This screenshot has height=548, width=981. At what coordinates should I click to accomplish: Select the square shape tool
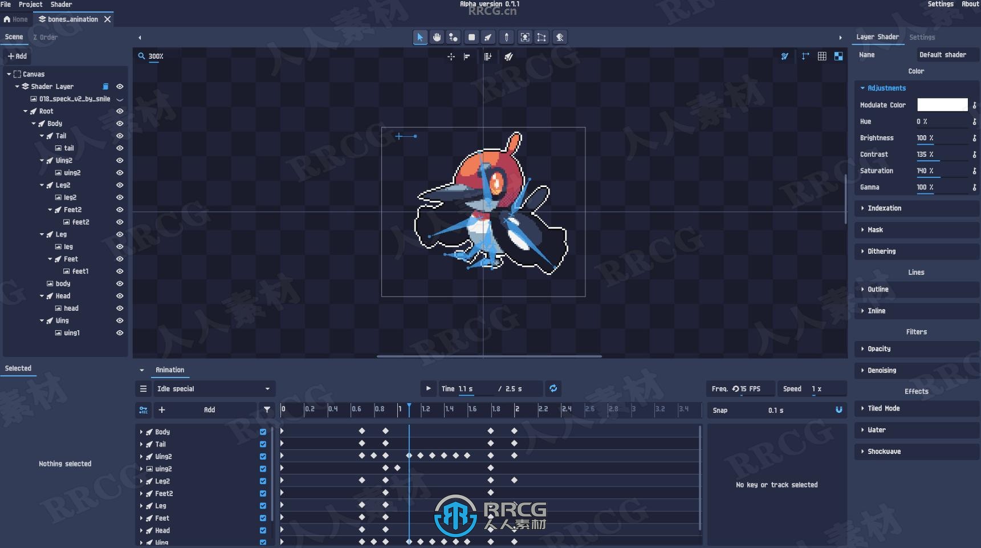click(471, 37)
